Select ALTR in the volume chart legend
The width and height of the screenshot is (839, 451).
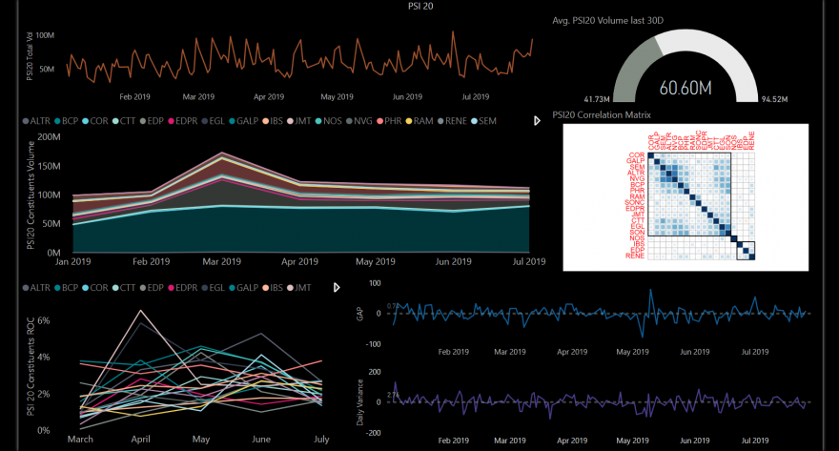click(36, 121)
